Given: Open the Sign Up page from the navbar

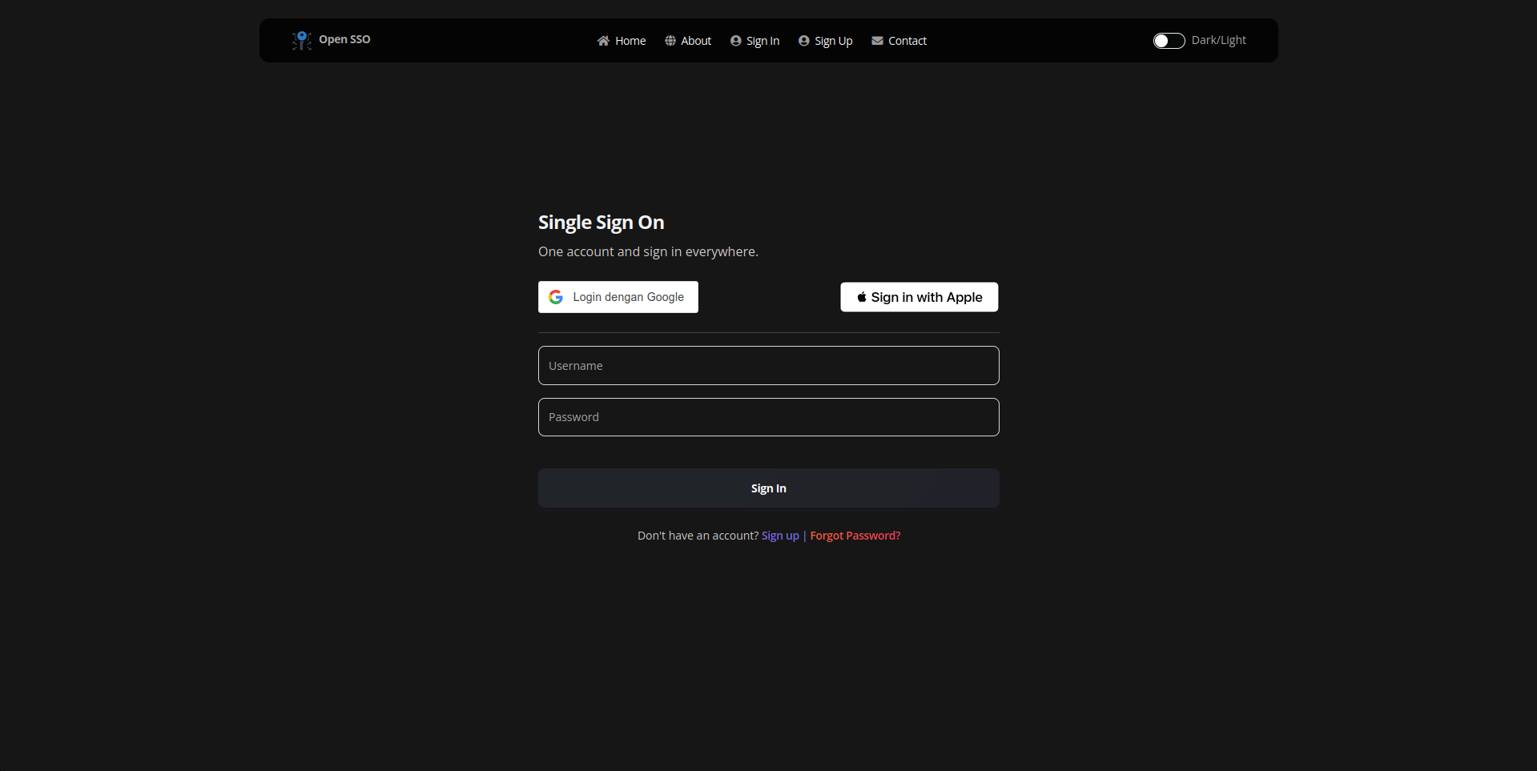Looking at the screenshot, I should pos(832,40).
